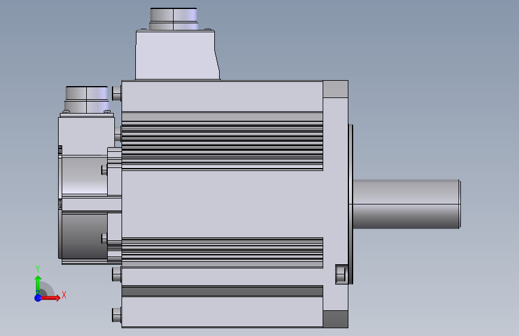Click the green Y axis arrow of the triad
This screenshot has height=336, width=519.
38,285
